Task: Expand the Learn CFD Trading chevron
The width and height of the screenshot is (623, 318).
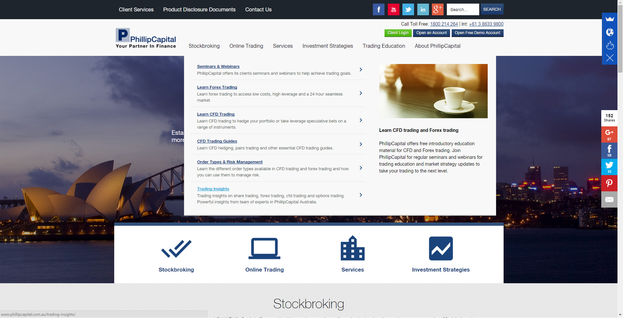Action: (360, 120)
